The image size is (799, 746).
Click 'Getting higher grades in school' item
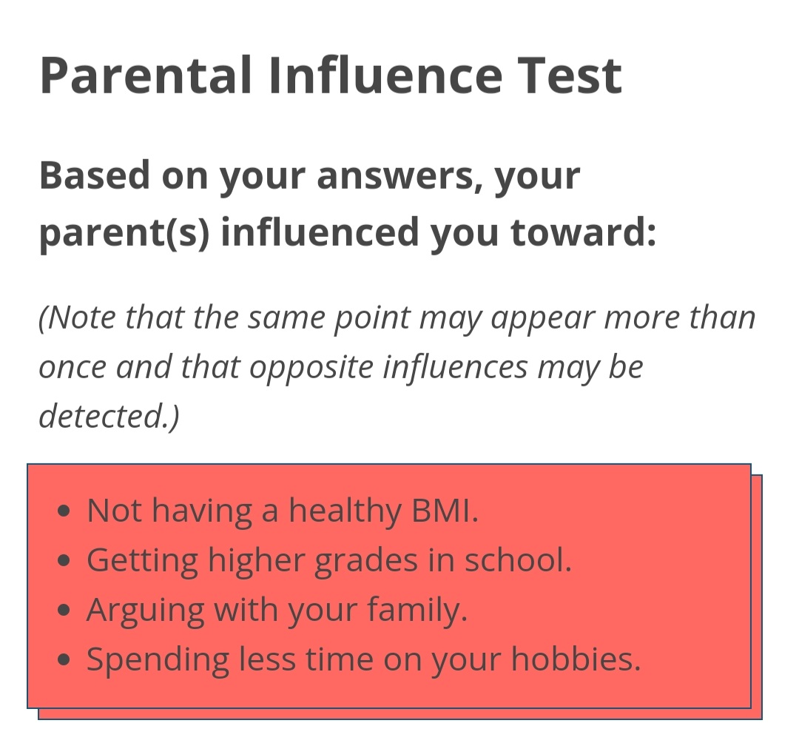(329, 560)
